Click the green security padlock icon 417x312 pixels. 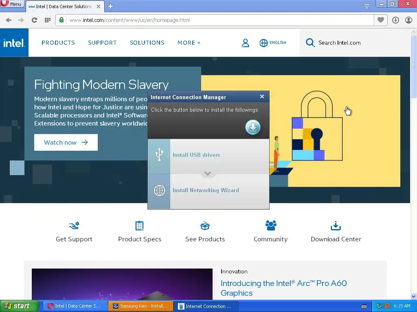pyautogui.click(x=61, y=20)
